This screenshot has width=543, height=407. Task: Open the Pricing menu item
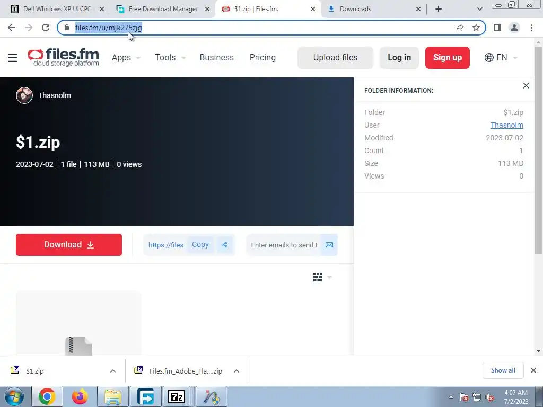(x=263, y=57)
